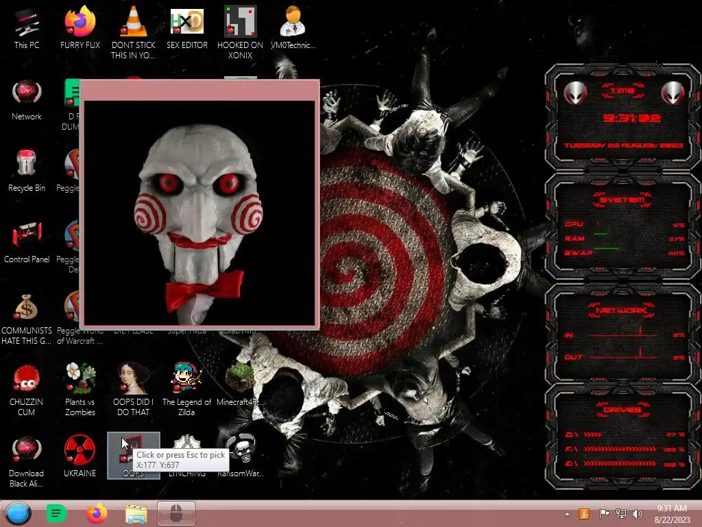702x527 pixels.
Task: Launch Firefox from the taskbar
Action: [x=97, y=513]
